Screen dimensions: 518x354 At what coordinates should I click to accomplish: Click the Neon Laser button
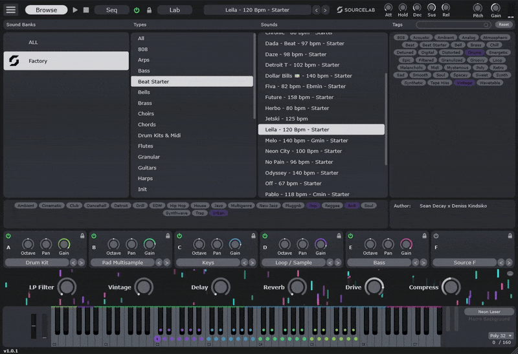coord(490,311)
